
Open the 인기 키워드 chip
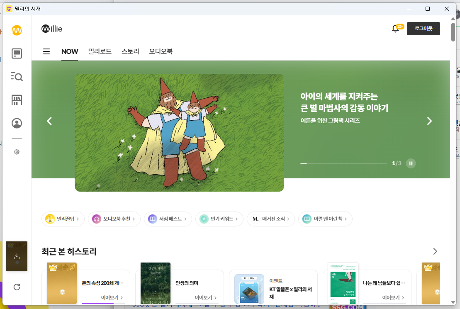pyautogui.click(x=219, y=219)
